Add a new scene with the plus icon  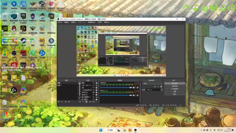(x=59, y=102)
